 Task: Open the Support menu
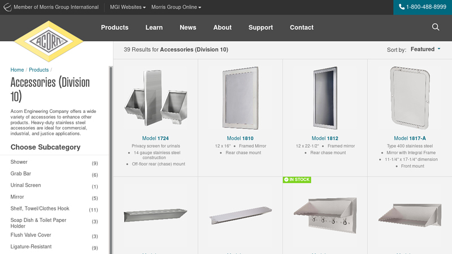[x=260, y=27]
